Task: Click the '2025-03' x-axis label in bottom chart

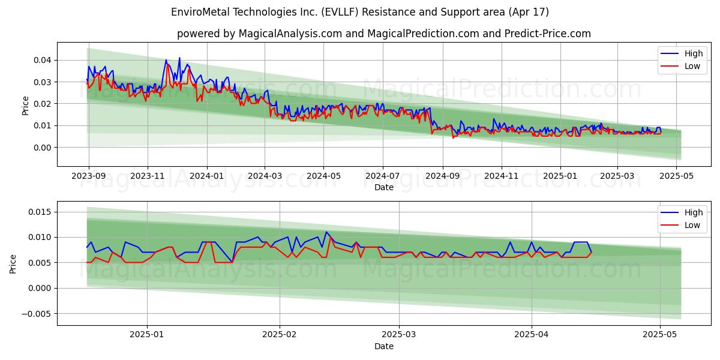Action: click(399, 335)
